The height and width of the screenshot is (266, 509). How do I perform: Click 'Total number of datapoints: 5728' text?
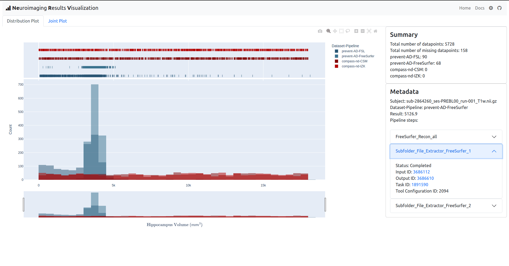[422, 44]
